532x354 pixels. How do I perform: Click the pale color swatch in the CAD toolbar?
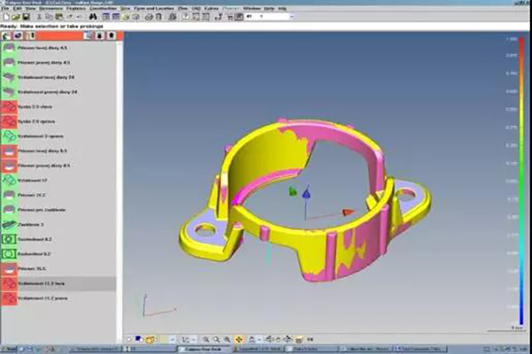165,340
